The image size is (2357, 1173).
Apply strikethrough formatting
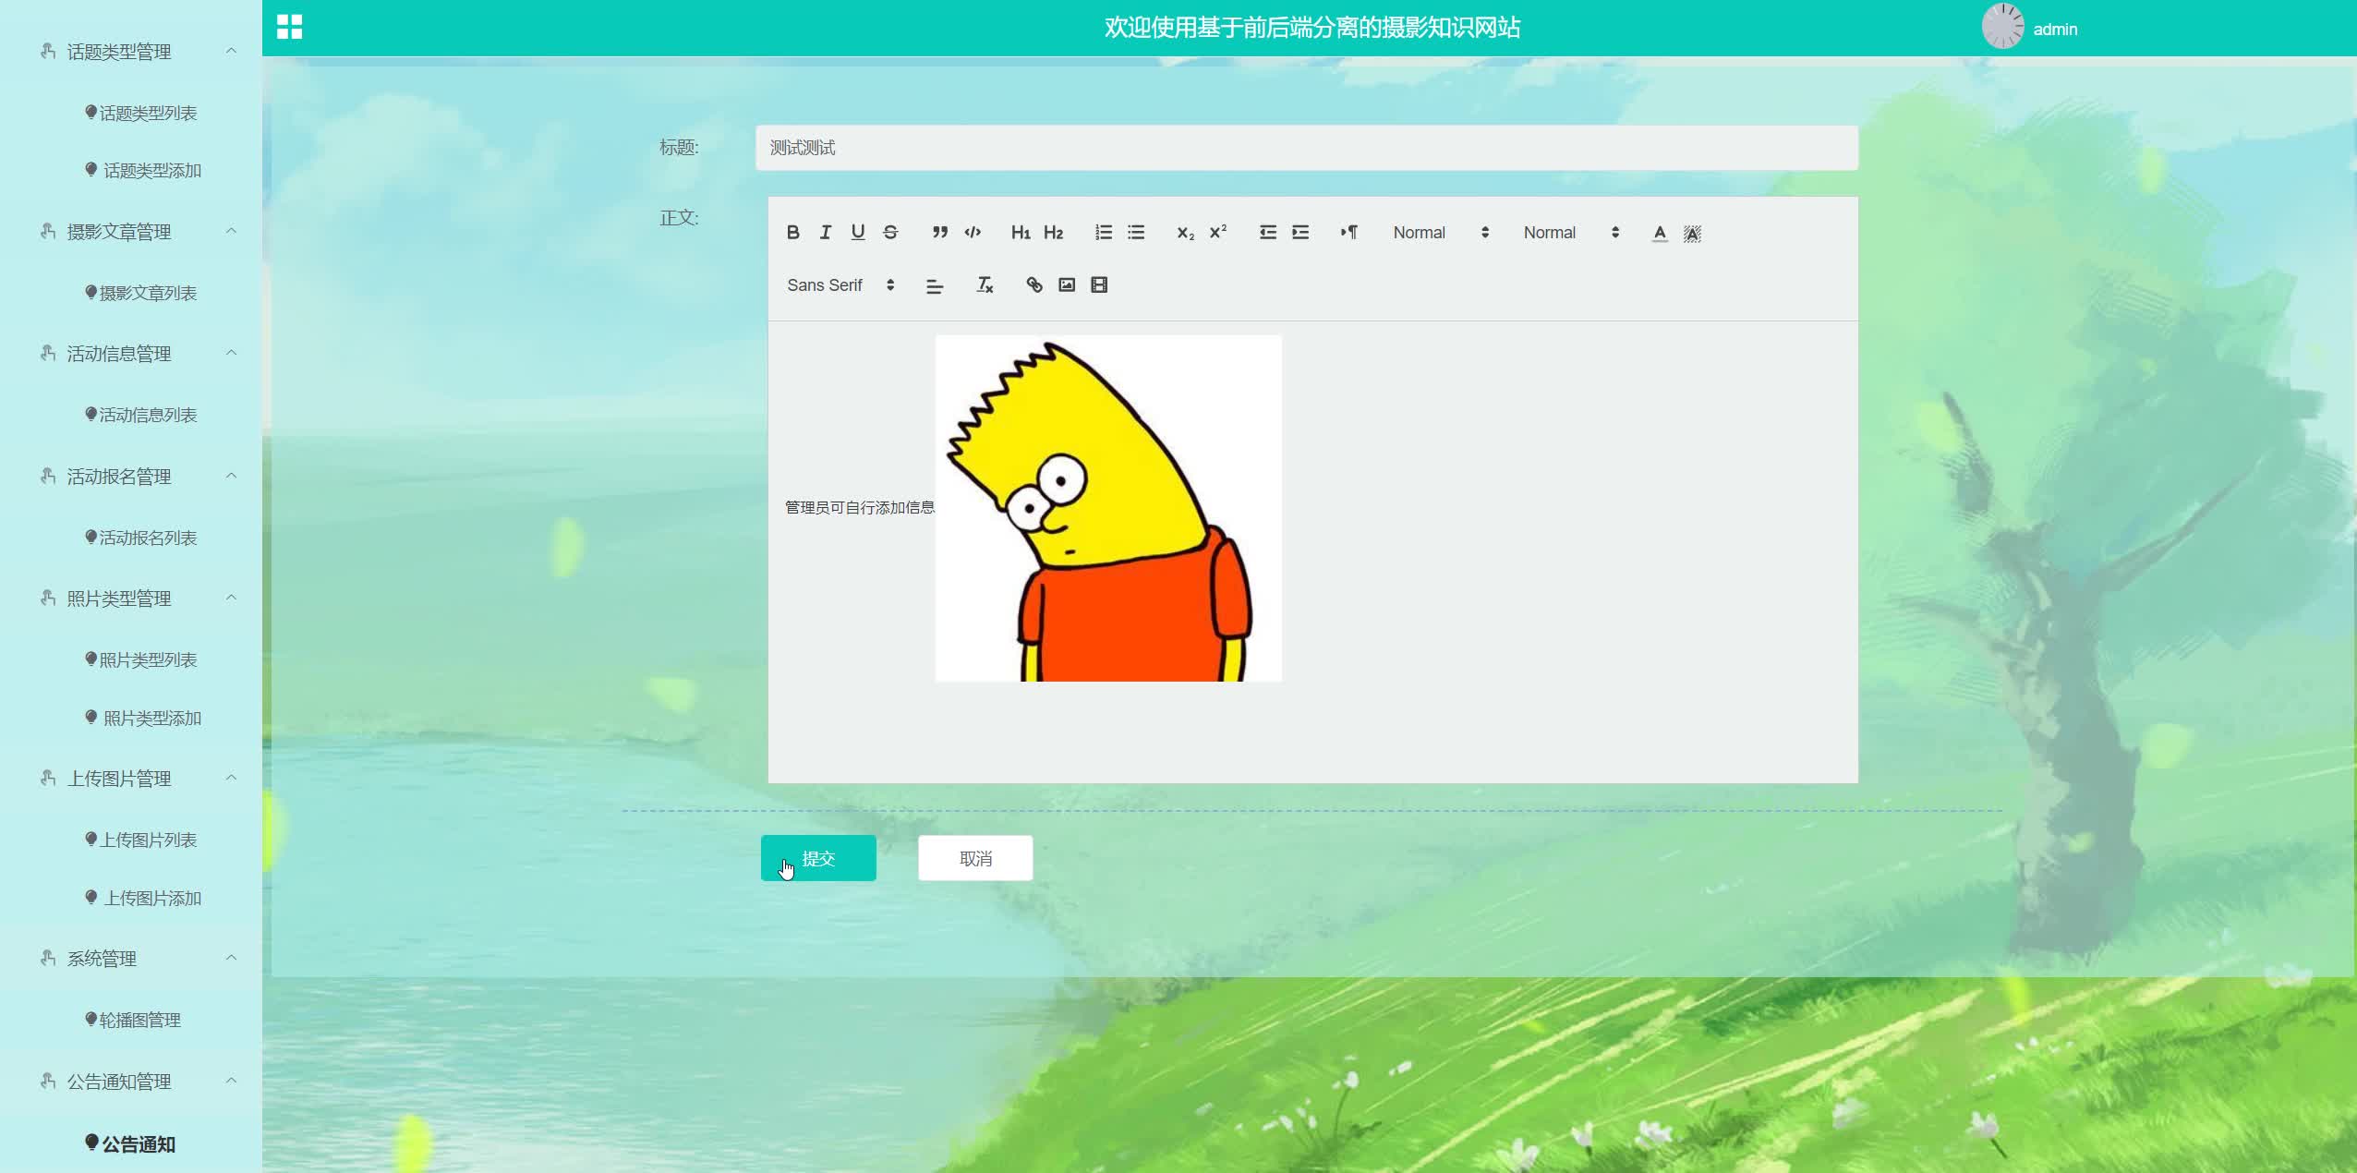[890, 233]
